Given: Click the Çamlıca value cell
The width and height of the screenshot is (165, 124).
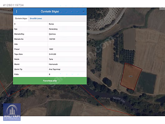Looking at the screenshot, I should click(67, 34).
